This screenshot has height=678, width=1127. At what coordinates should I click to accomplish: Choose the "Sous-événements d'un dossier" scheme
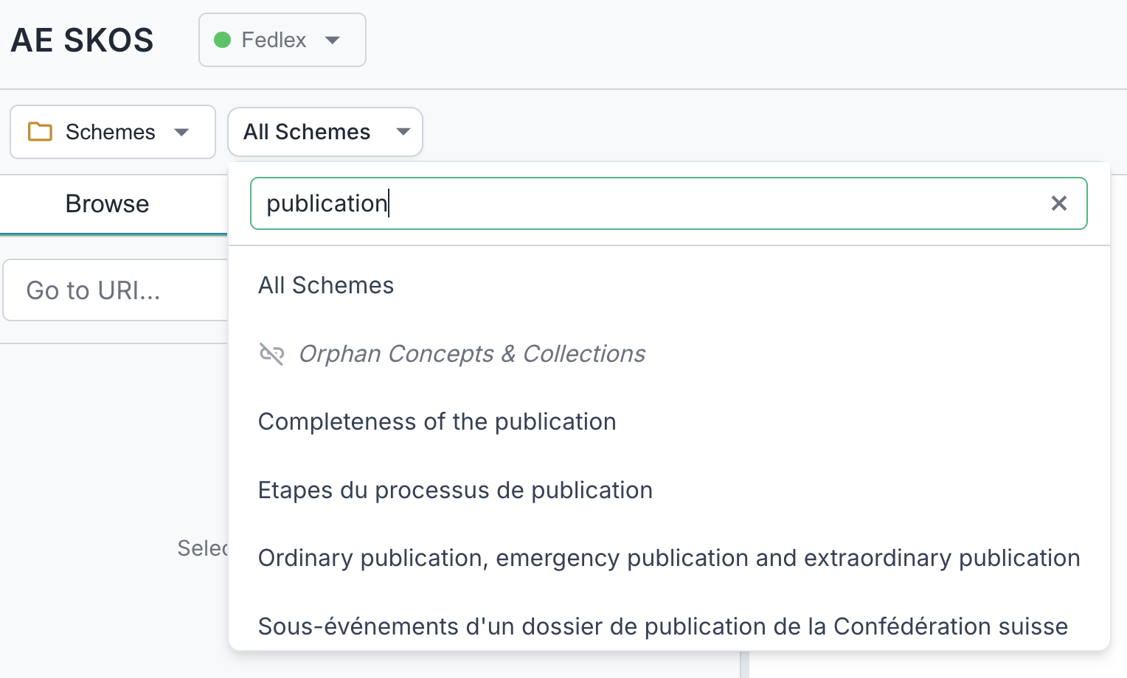pos(662,626)
